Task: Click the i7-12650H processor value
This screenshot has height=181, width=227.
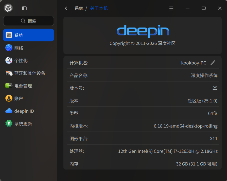Action: [x=168, y=151]
